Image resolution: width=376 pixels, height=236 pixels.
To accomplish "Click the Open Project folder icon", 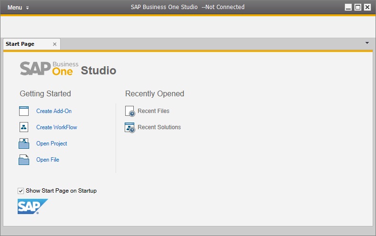I will pyautogui.click(x=24, y=144).
